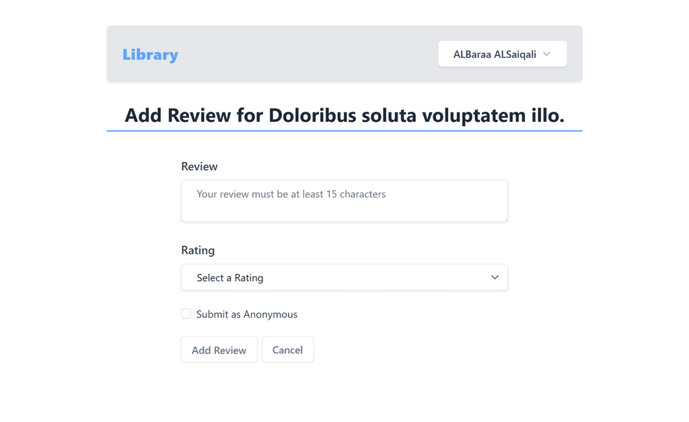Click the Rating dropdown arrow icon
The height and width of the screenshot is (422, 689).
tap(495, 277)
